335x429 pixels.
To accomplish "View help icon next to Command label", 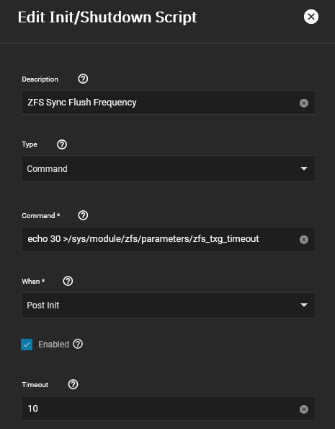I will [83, 215].
